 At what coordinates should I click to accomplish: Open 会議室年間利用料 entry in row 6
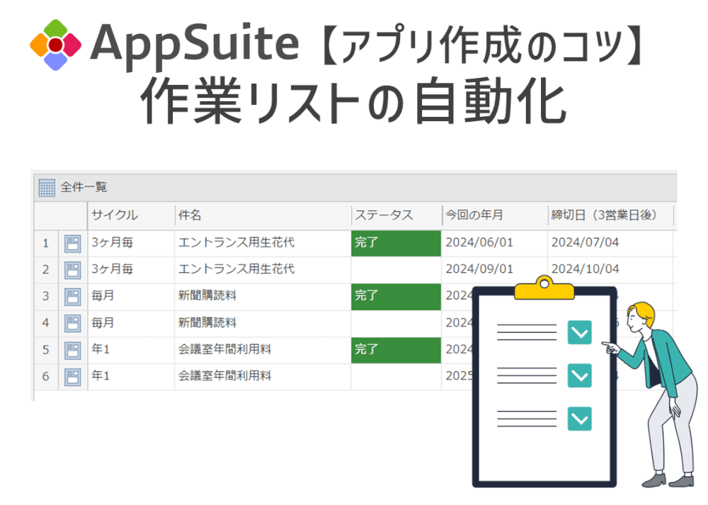pos(225,376)
